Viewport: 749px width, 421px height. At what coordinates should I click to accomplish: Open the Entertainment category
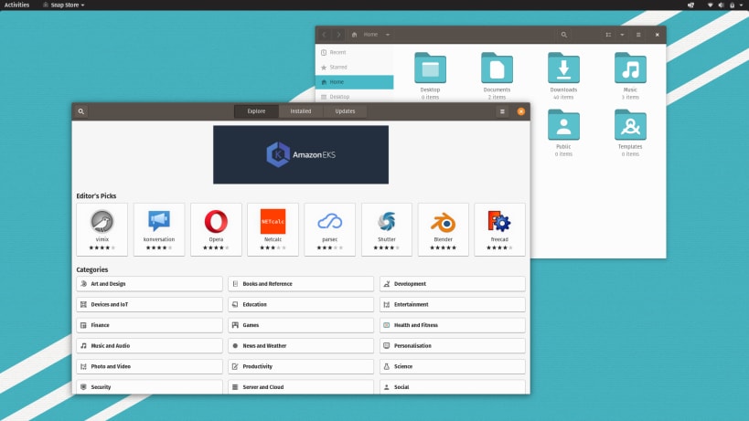pos(453,304)
